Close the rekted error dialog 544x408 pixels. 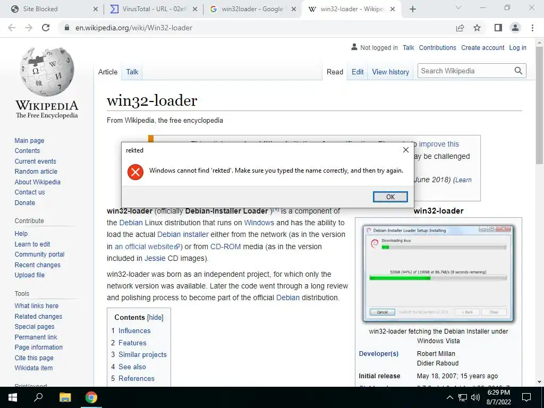click(x=405, y=150)
